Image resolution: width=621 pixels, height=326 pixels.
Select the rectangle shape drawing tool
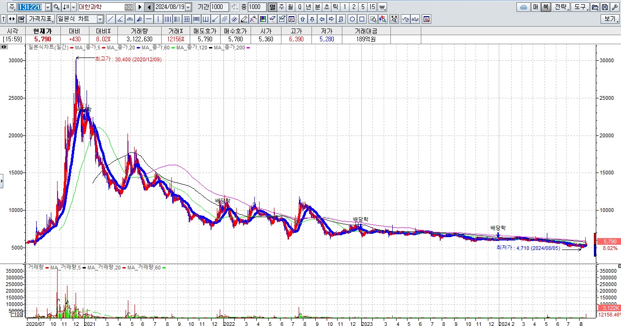[362, 19]
